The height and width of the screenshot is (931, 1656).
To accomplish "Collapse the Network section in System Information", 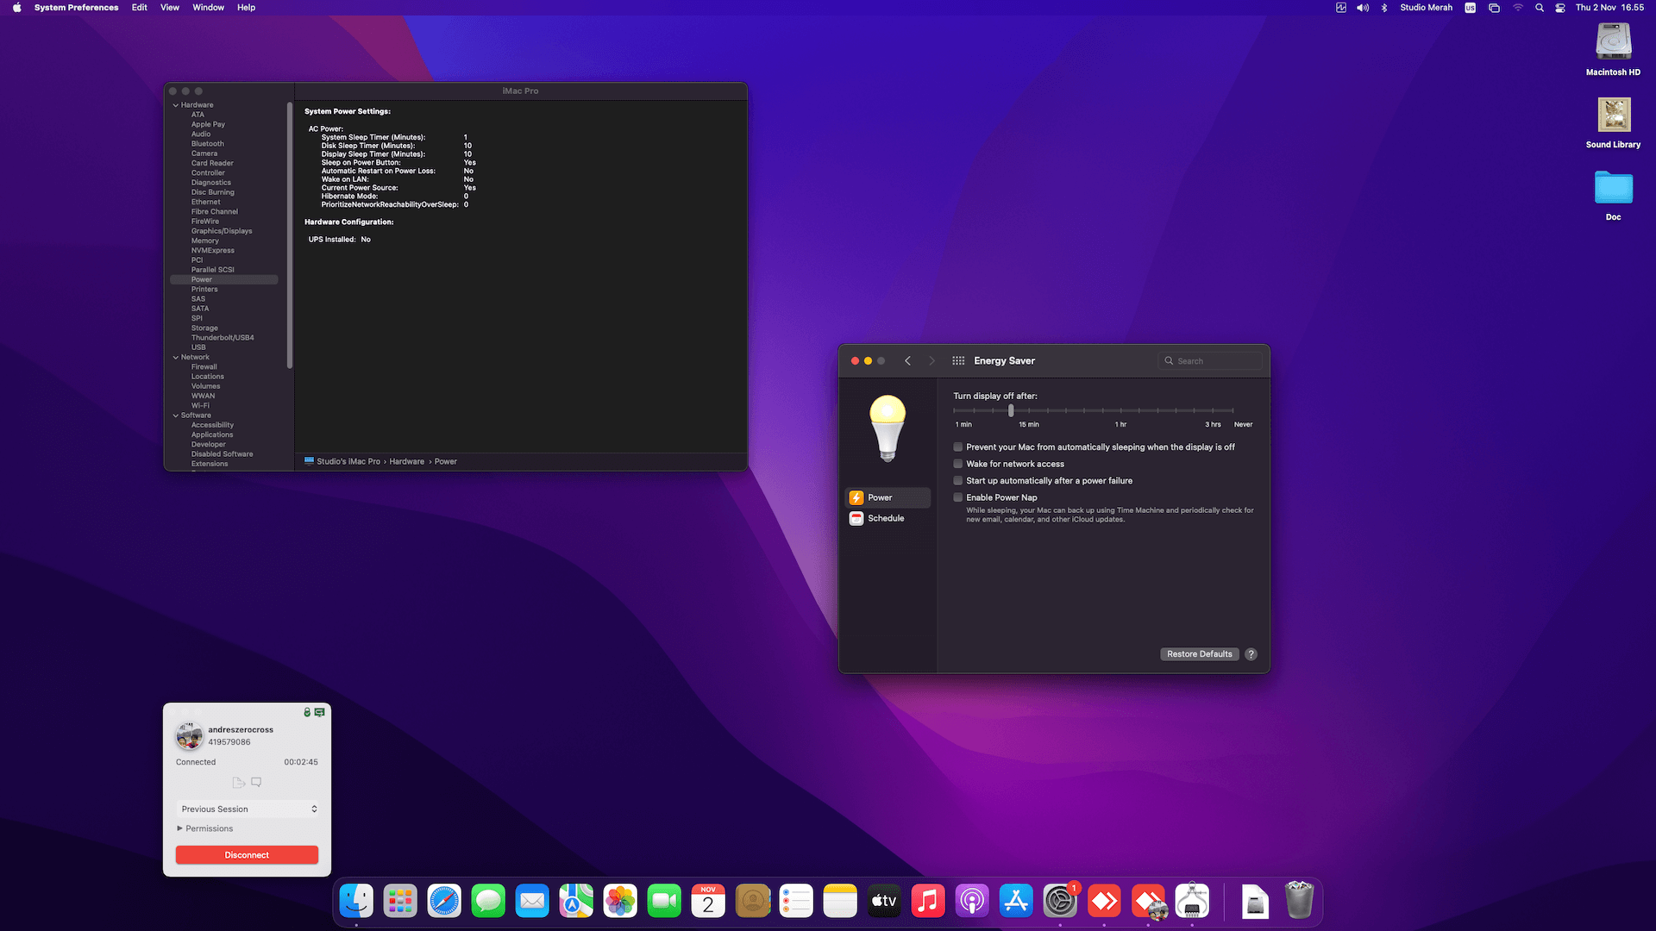I will click(176, 358).
